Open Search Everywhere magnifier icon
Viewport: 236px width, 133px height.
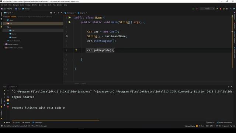pyautogui.click(x=231, y=9)
